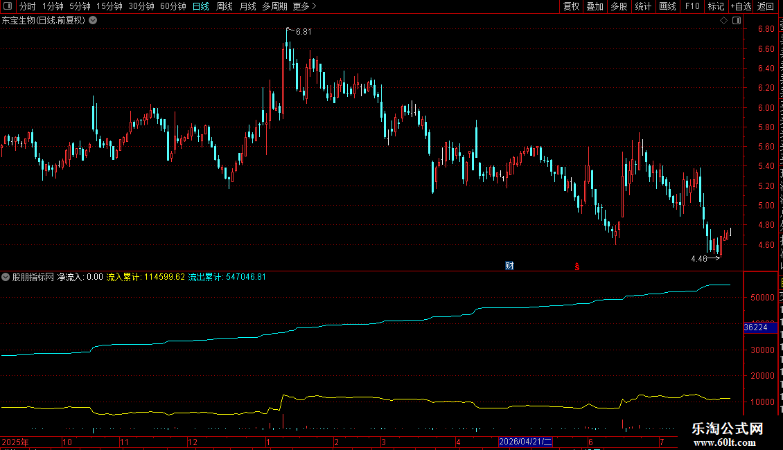Open F10 company info
Viewport: 783px width, 450px height.
(x=692, y=6)
